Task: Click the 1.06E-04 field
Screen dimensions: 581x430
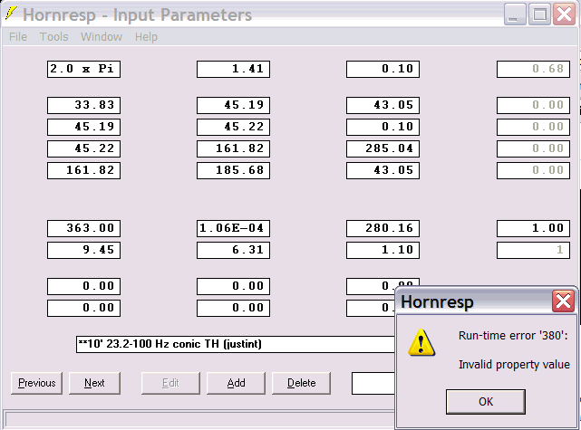Action: coord(234,228)
